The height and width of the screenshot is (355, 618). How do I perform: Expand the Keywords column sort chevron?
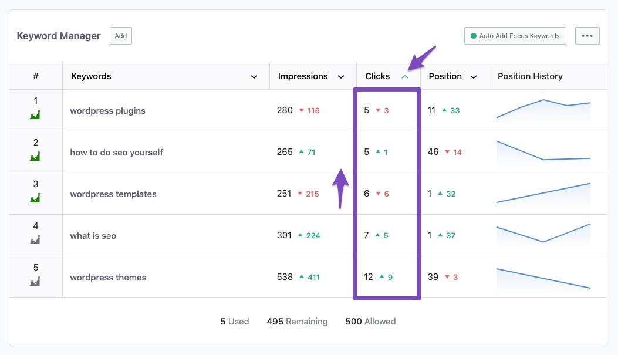pos(254,77)
